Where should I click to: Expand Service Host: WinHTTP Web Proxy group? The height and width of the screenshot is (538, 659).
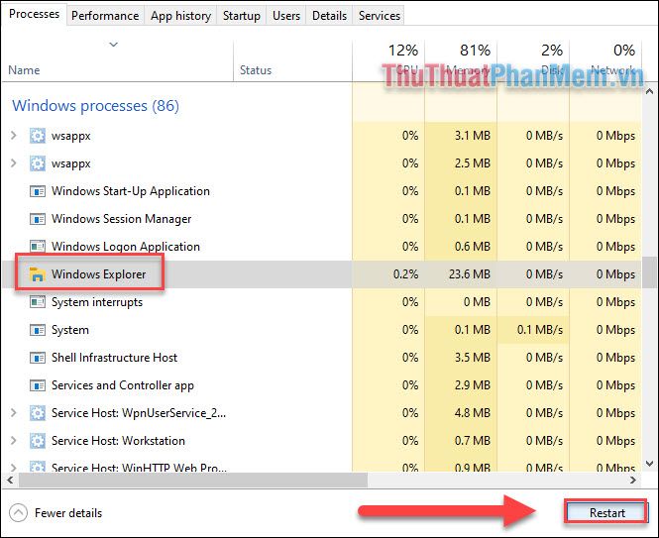[x=14, y=468]
